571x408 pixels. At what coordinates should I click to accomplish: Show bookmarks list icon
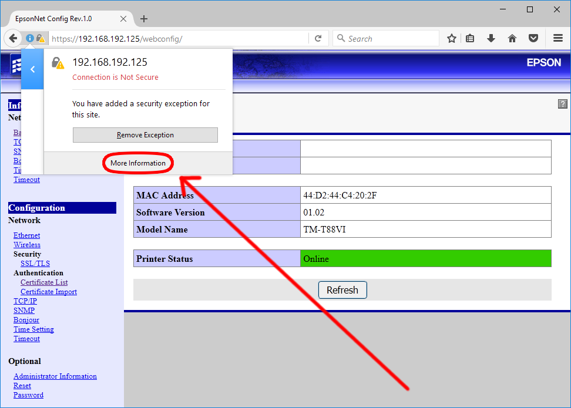[x=470, y=39]
